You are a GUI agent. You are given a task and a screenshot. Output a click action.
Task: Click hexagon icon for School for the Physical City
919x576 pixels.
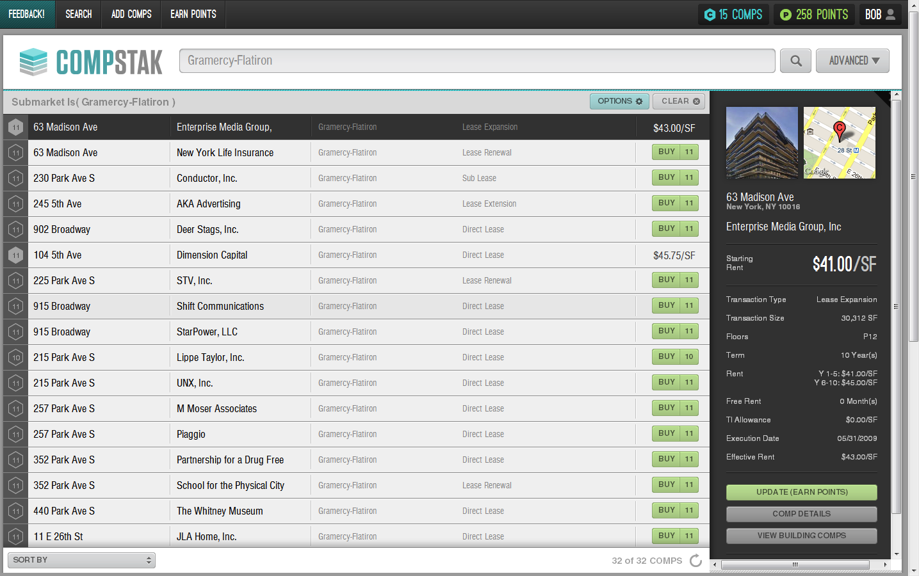[x=16, y=486]
